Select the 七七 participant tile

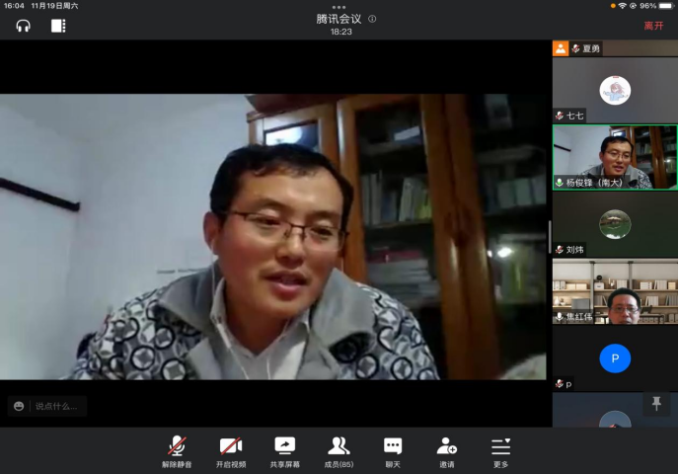click(x=615, y=90)
